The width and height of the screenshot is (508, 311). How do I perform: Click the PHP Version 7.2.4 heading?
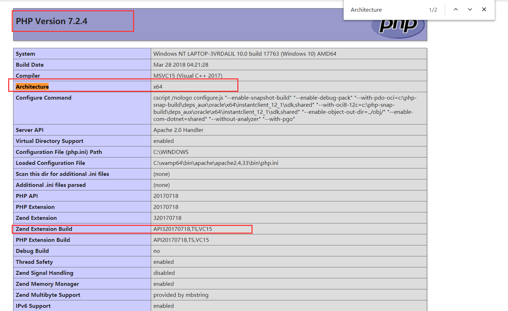51,21
